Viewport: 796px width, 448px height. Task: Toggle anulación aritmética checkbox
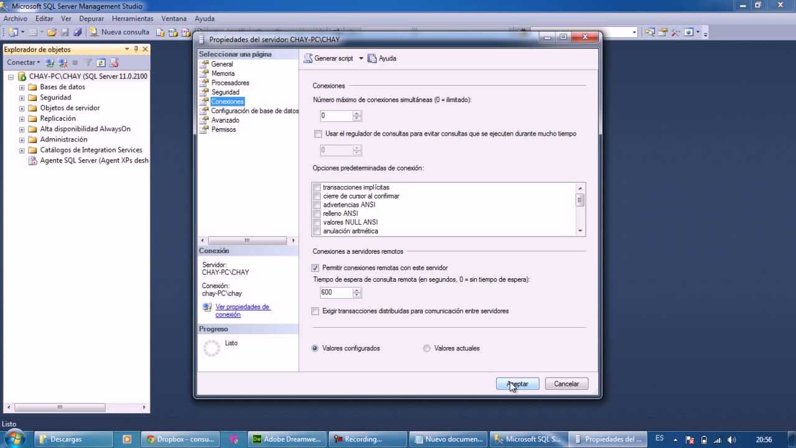pos(317,231)
